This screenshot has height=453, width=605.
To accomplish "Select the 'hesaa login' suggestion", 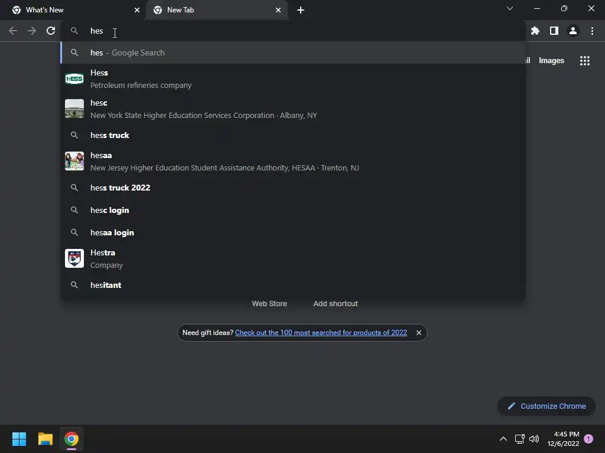I will 293,232.
